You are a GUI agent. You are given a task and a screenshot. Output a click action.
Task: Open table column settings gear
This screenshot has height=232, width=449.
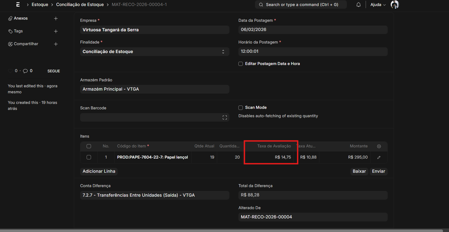tap(379, 146)
